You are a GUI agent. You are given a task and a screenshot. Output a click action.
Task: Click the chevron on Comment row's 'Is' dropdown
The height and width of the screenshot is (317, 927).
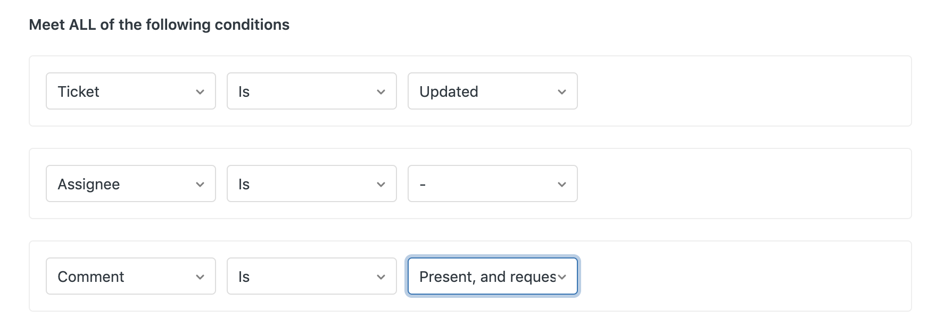click(381, 277)
